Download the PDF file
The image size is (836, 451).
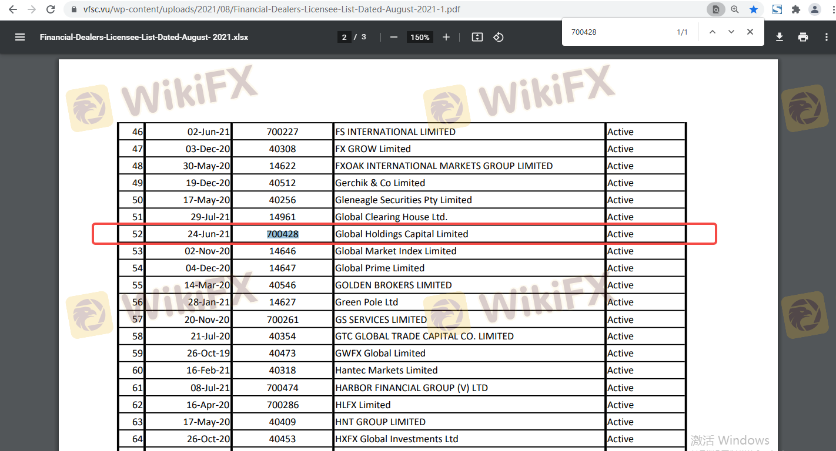tap(780, 37)
